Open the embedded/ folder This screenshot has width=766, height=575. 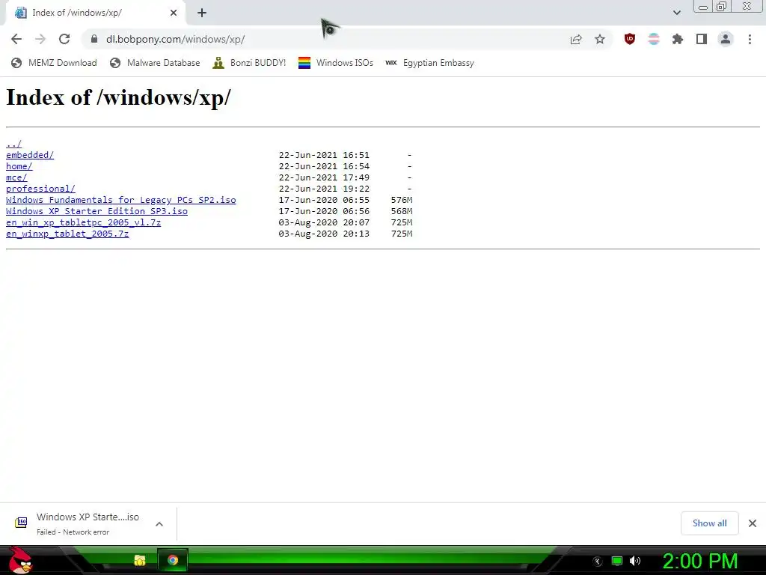[x=30, y=155]
